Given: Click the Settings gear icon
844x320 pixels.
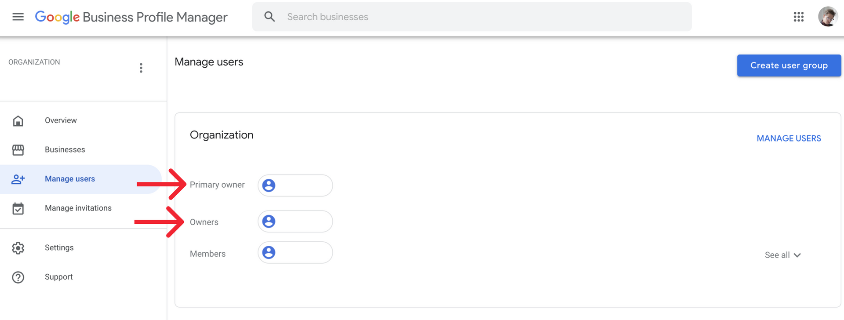Looking at the screenshot, I should [x=18, y=248].
